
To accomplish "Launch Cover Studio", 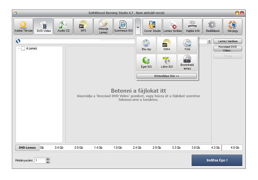I will 152,27.
